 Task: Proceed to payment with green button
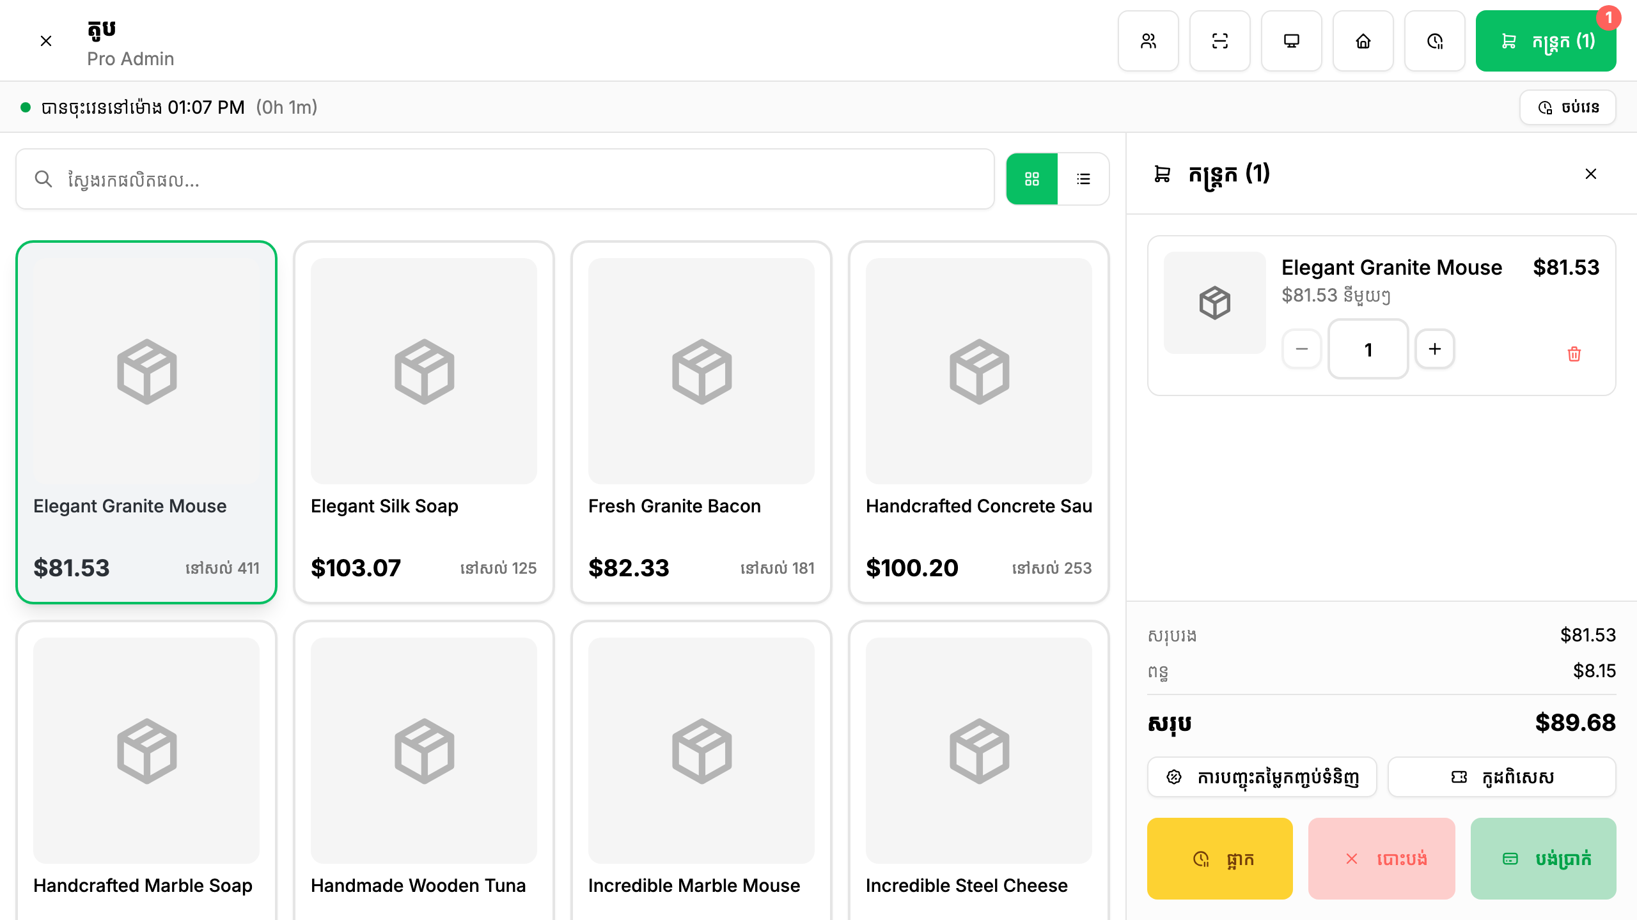pos(1544,859)
